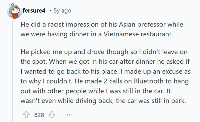
Task: Open the fersure4 user profile link
Action: tap(34, 11)
